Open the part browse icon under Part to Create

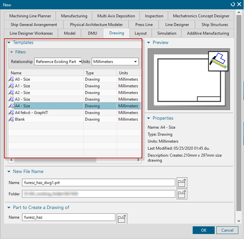click(x=122, y=218)
